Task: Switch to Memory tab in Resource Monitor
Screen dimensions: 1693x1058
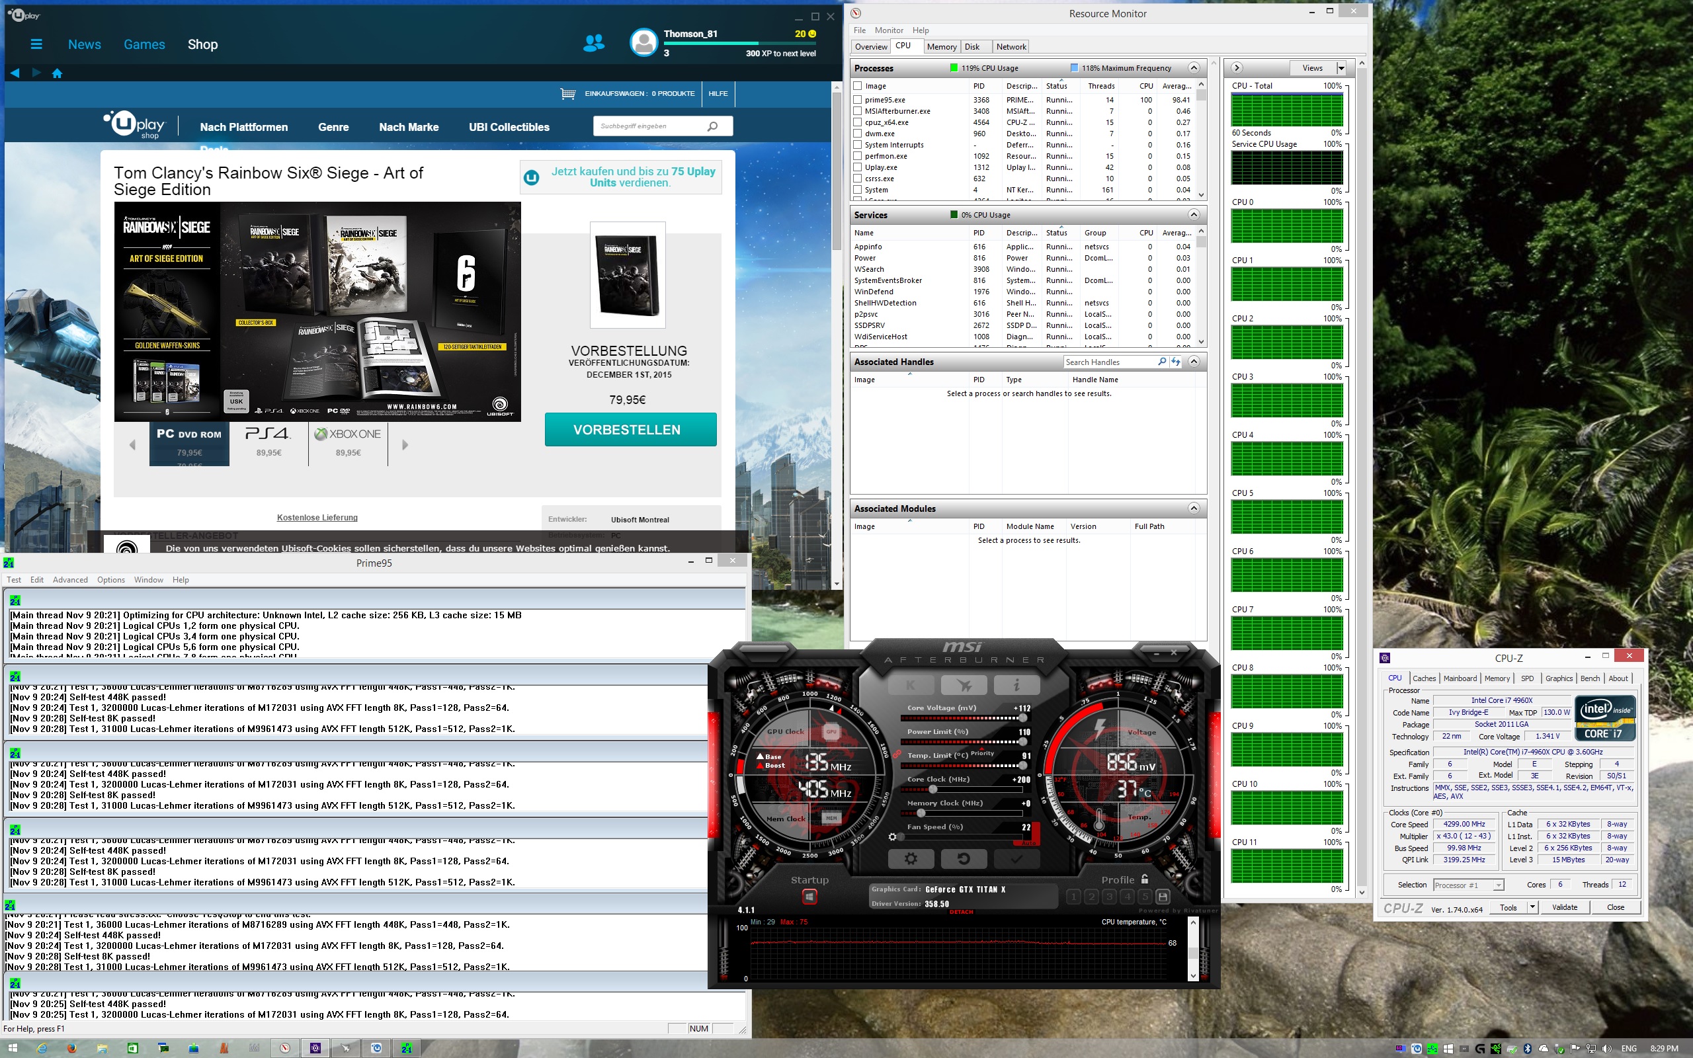Action: (941, 47)
